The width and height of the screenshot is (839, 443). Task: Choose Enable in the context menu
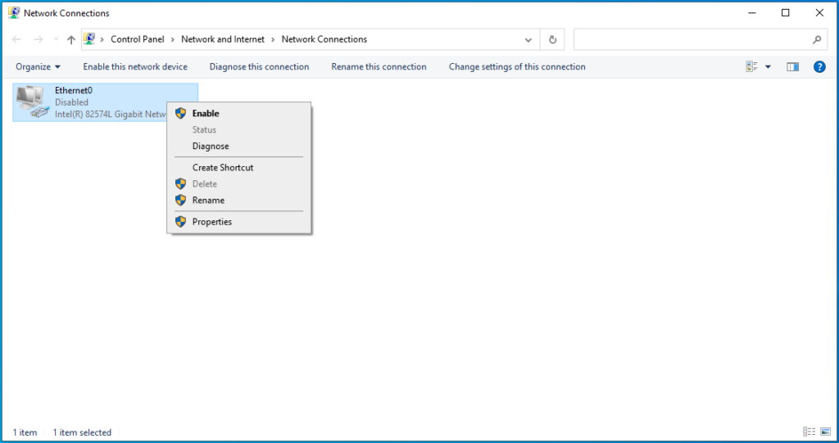pyautogui.click(x=238, y=114)
